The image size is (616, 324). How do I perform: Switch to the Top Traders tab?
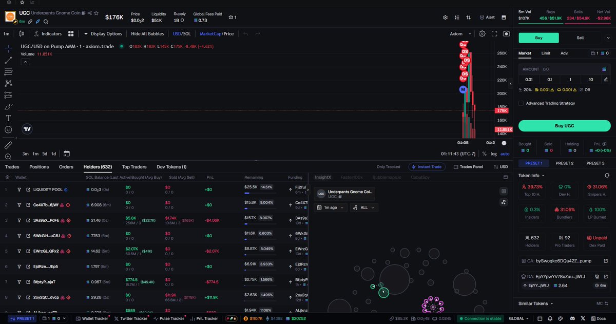[134, 167]
